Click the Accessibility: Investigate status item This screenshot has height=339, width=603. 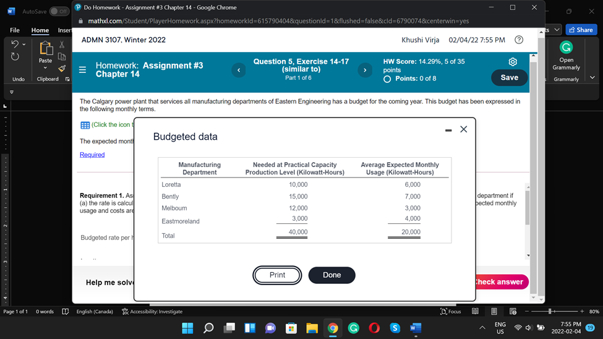coord(152,312)
